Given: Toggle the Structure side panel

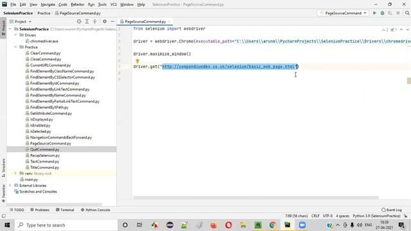Looking at the screenshot, I should coord(3,167).
